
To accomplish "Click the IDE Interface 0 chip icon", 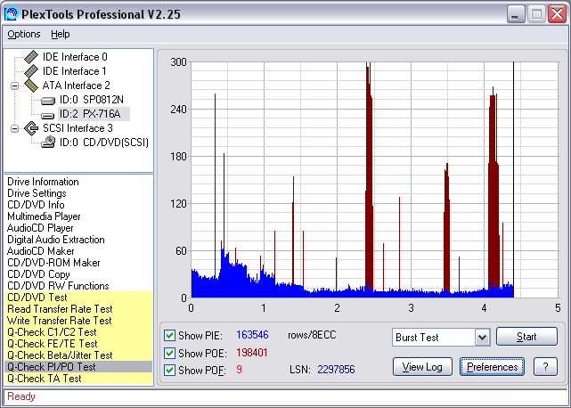I will coord(31,57).
